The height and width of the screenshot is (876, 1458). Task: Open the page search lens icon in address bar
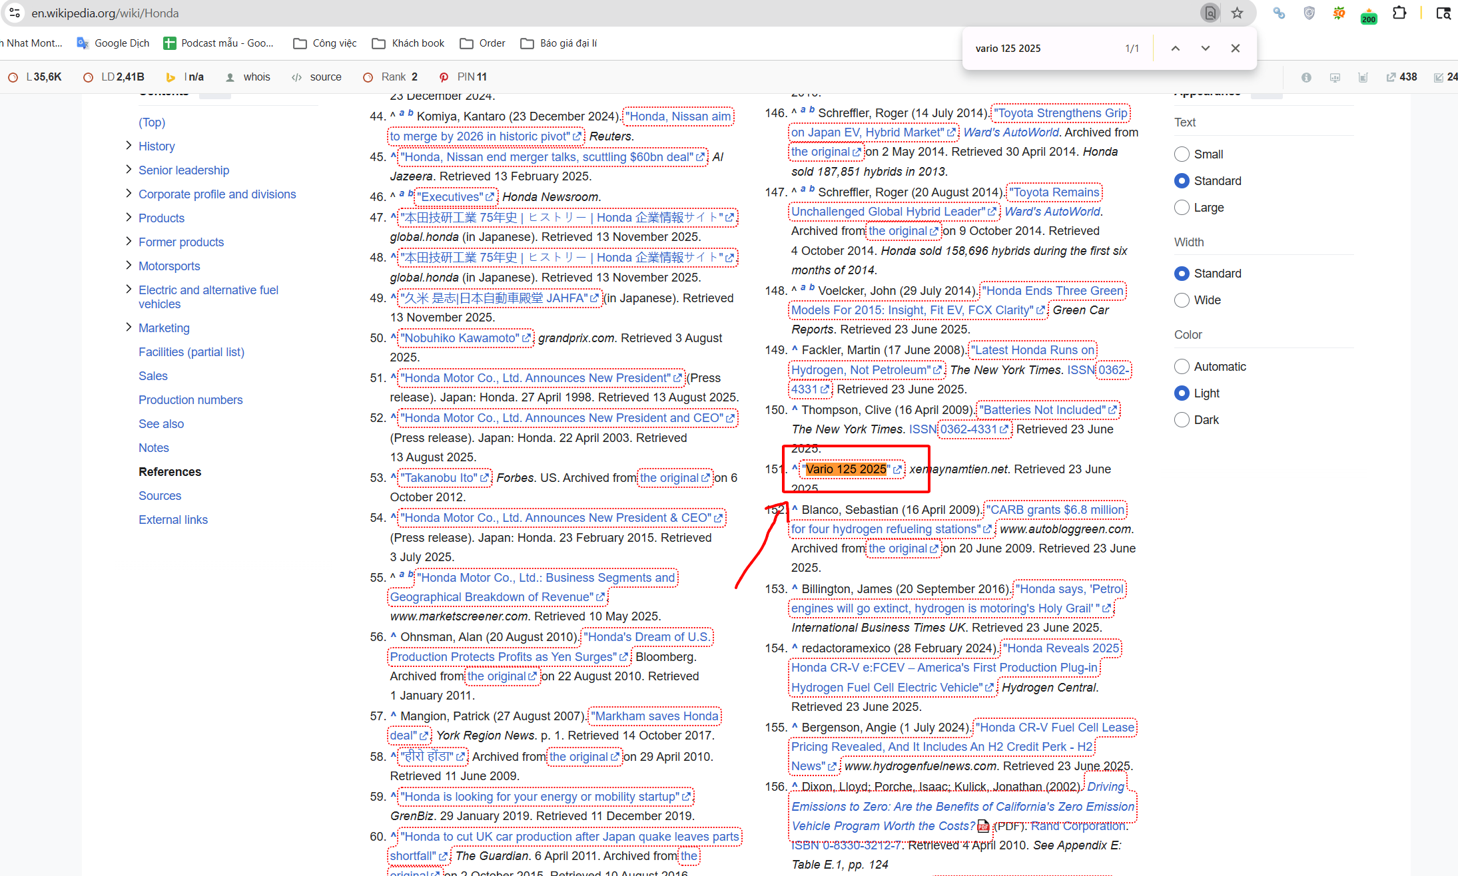click(x=1210, y=13)
